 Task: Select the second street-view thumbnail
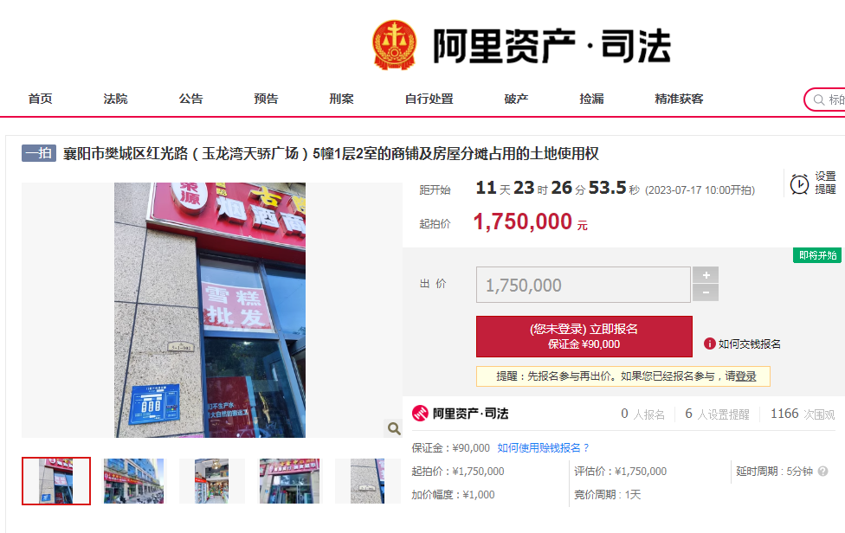click(x=133, y=481)
